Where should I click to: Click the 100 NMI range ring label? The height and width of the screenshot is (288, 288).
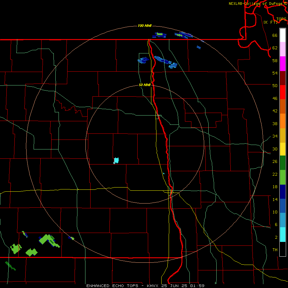[145, 26]
